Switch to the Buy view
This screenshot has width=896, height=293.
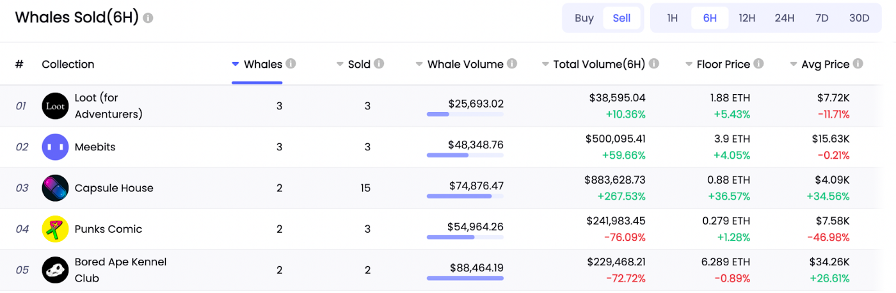point(584,18)
